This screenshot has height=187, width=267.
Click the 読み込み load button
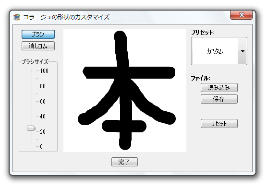coord(219,88)
